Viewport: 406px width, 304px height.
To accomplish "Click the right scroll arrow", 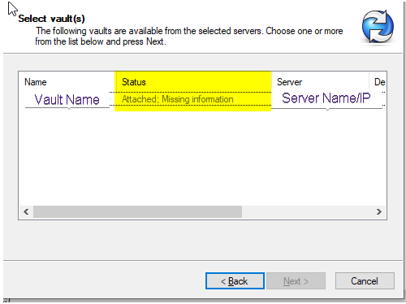I will [379, 211].
